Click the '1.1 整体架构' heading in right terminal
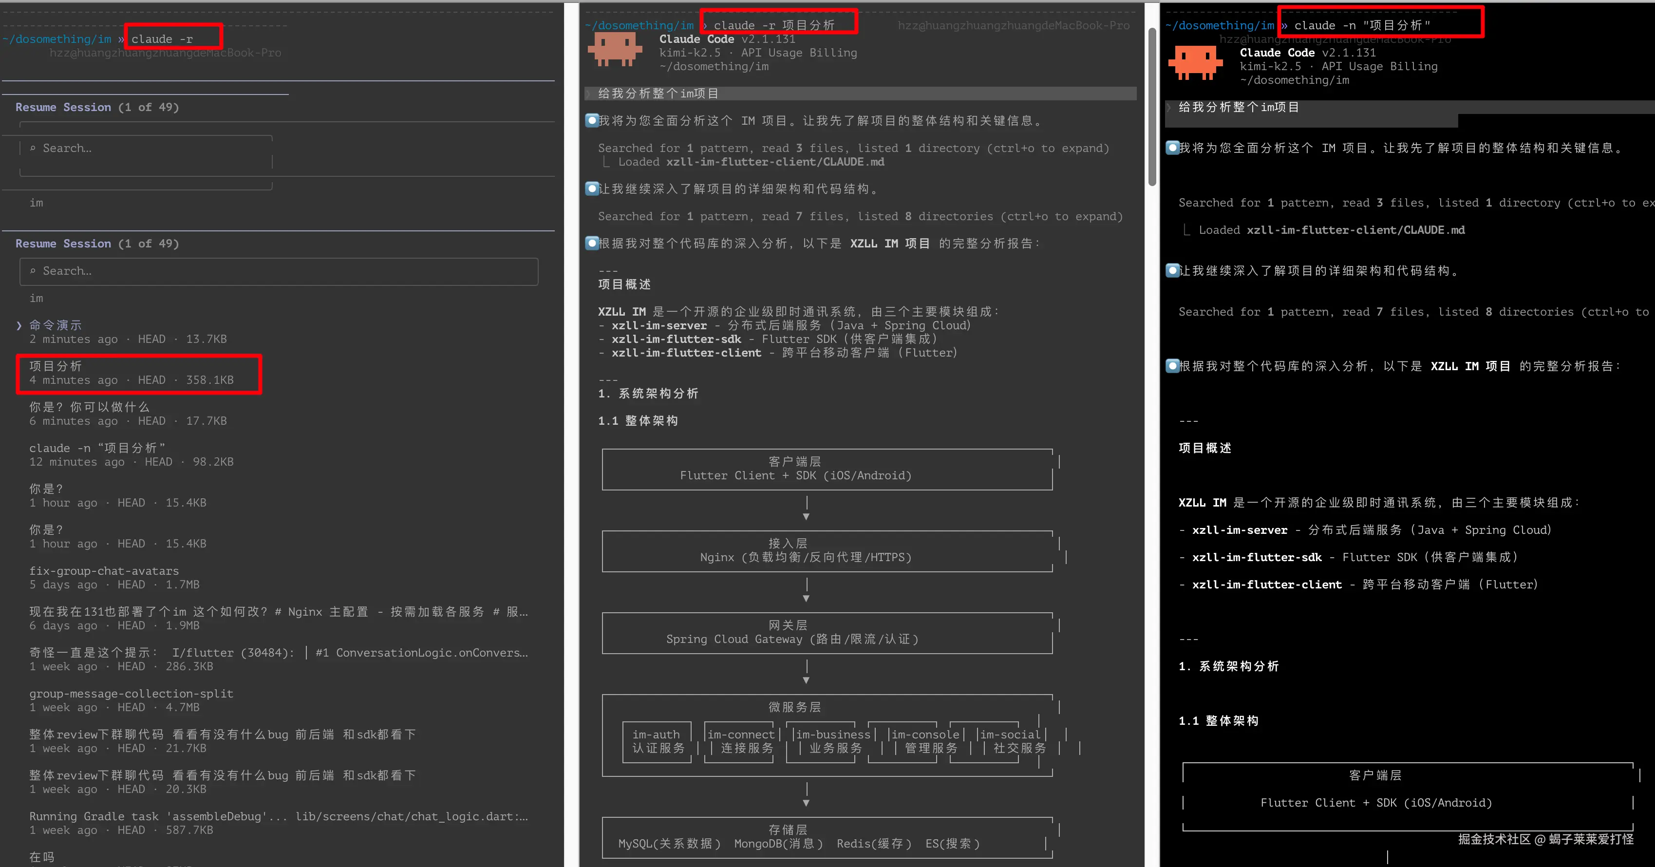 click(x=1218, y=720)
